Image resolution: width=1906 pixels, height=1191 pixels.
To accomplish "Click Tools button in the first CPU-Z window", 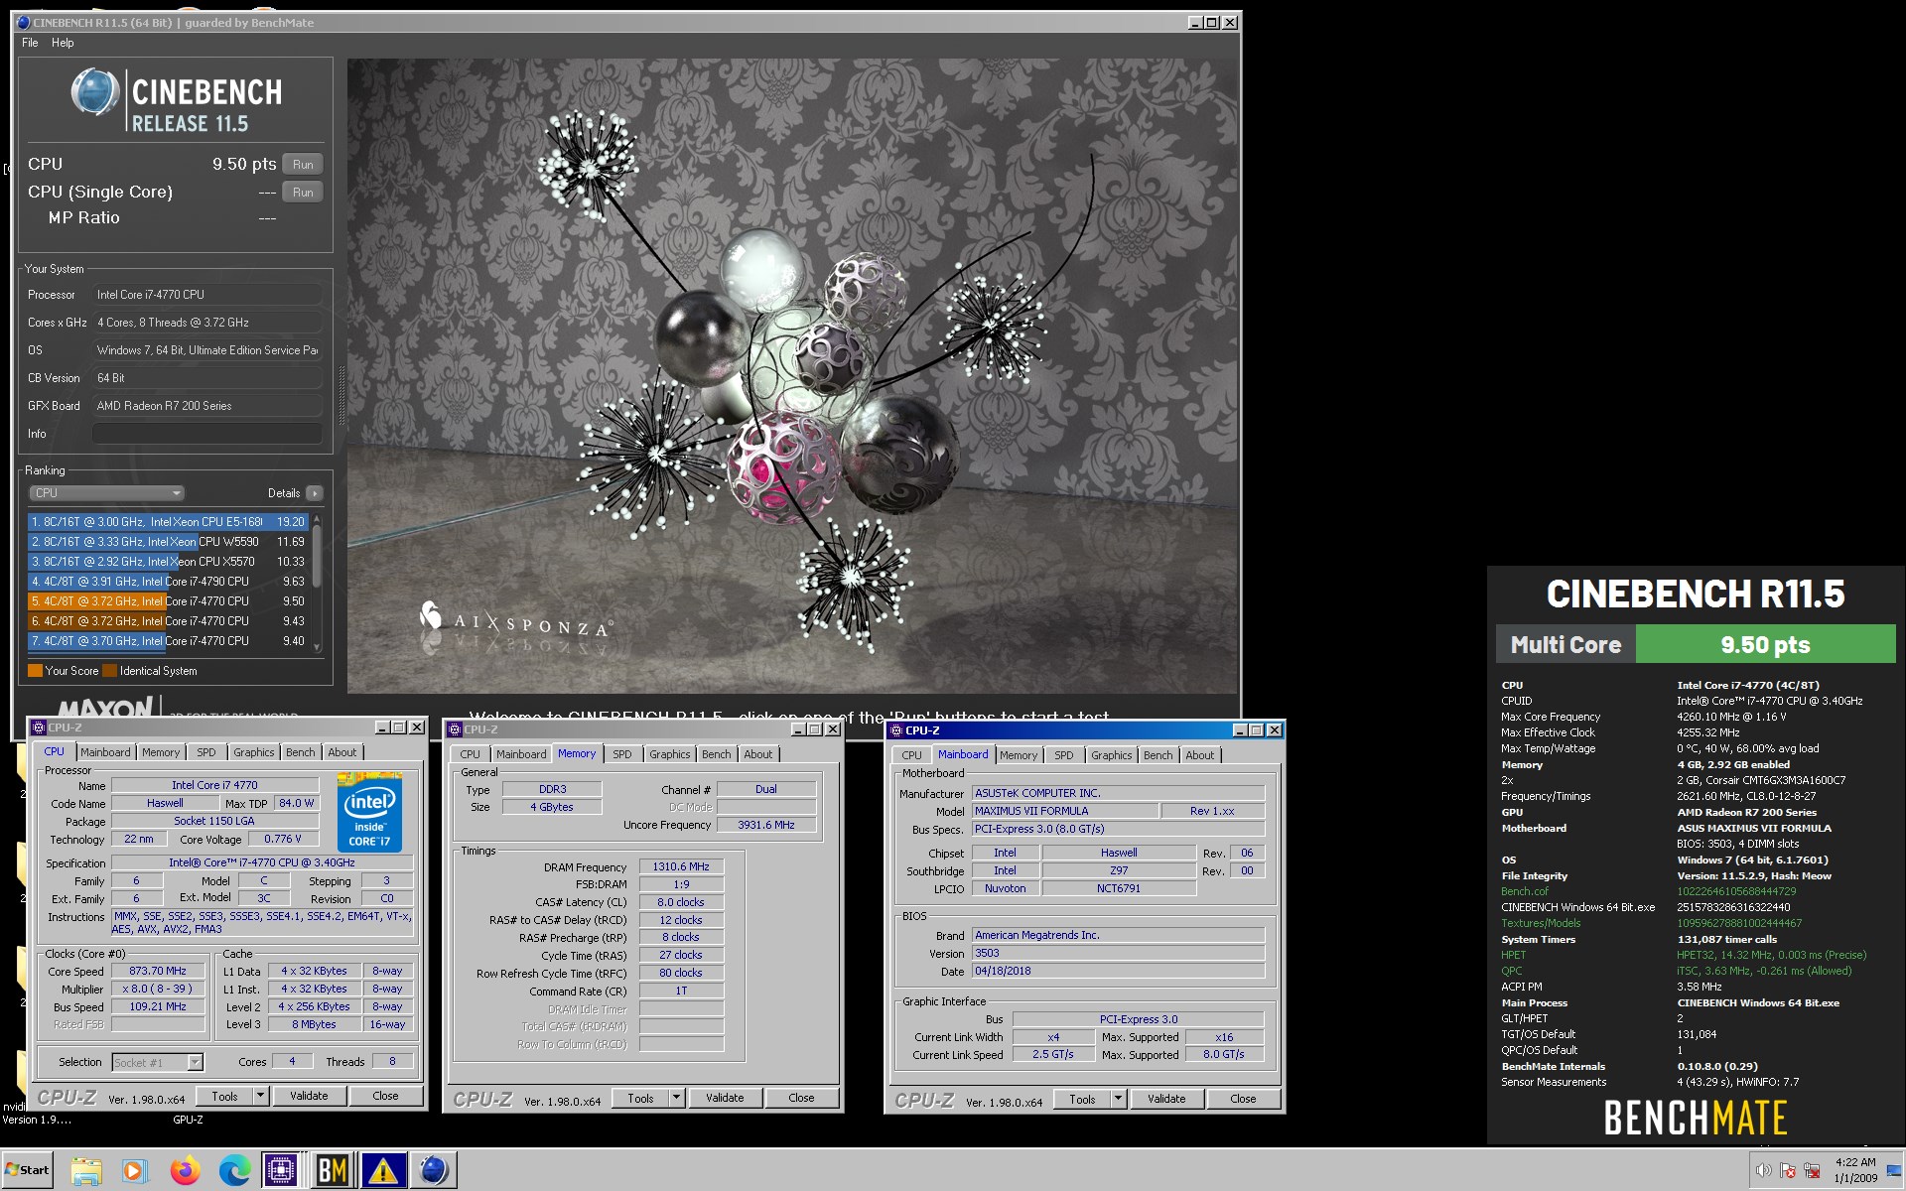I will coord(224,1096).
